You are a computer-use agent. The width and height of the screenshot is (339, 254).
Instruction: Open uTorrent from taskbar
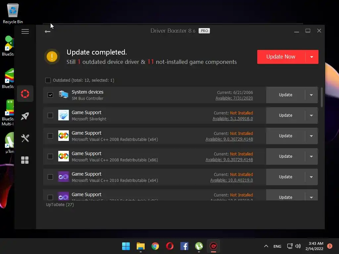point(199,246)
